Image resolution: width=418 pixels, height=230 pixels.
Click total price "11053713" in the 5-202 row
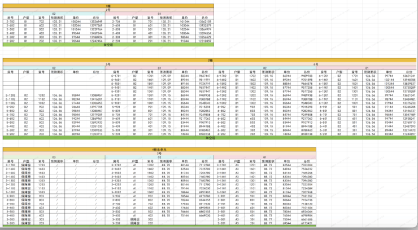click(96, 134)
